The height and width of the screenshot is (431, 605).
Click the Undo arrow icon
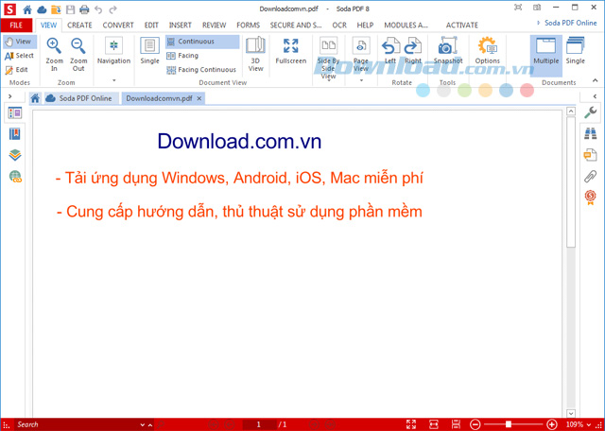(98, 9)
